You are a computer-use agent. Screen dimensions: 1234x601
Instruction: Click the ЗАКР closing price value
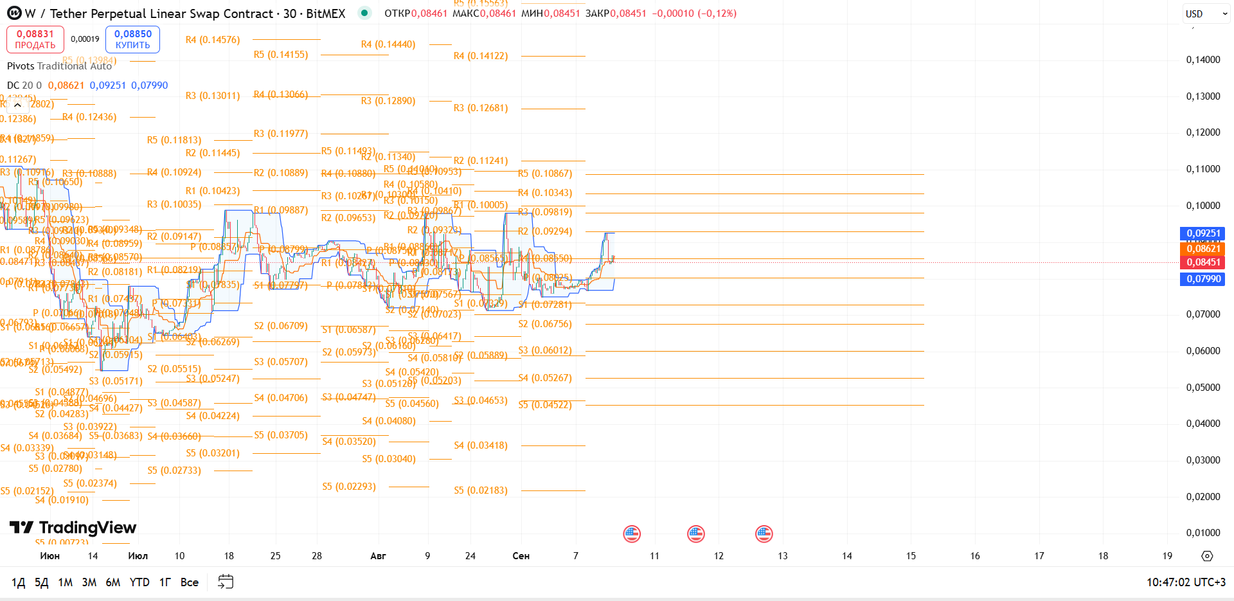pos(628,13)
